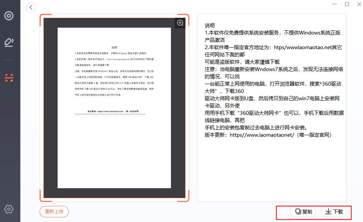
Task: Click 复制 to copy the recognized text
Action: 303,212
